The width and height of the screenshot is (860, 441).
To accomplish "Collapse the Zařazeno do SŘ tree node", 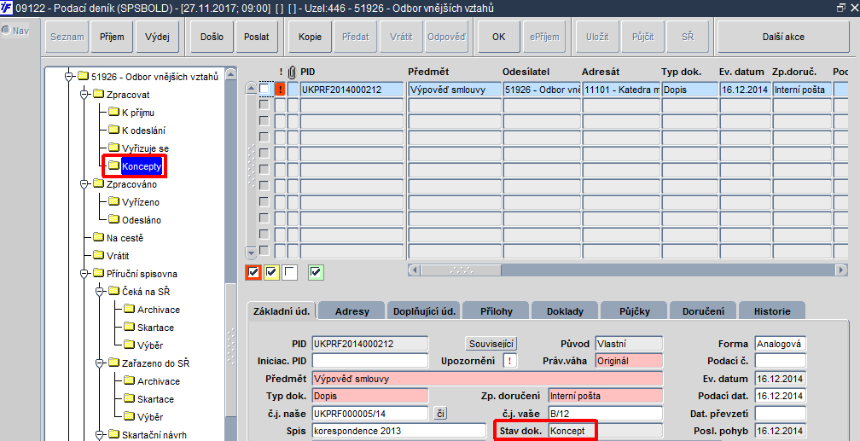I will (x=99, y=363).
